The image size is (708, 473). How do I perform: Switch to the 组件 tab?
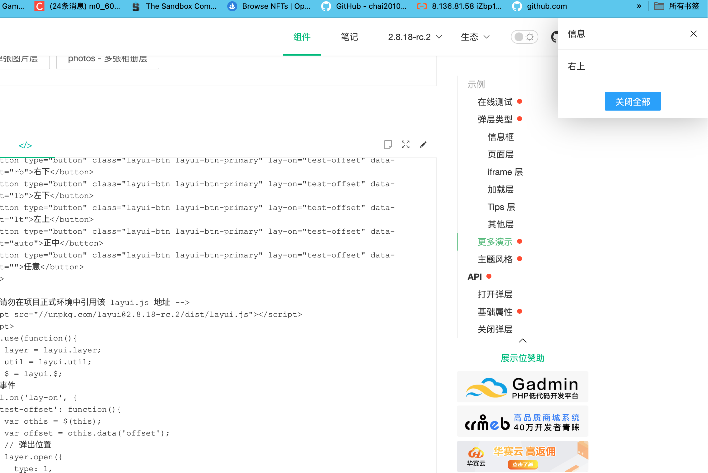tap(302, 37)
